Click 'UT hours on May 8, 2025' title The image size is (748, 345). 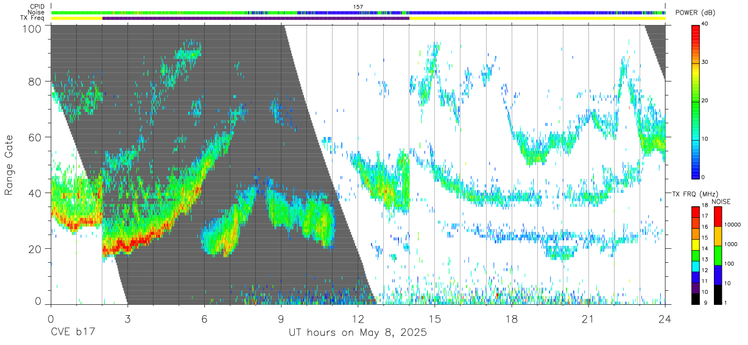[358, 333]
